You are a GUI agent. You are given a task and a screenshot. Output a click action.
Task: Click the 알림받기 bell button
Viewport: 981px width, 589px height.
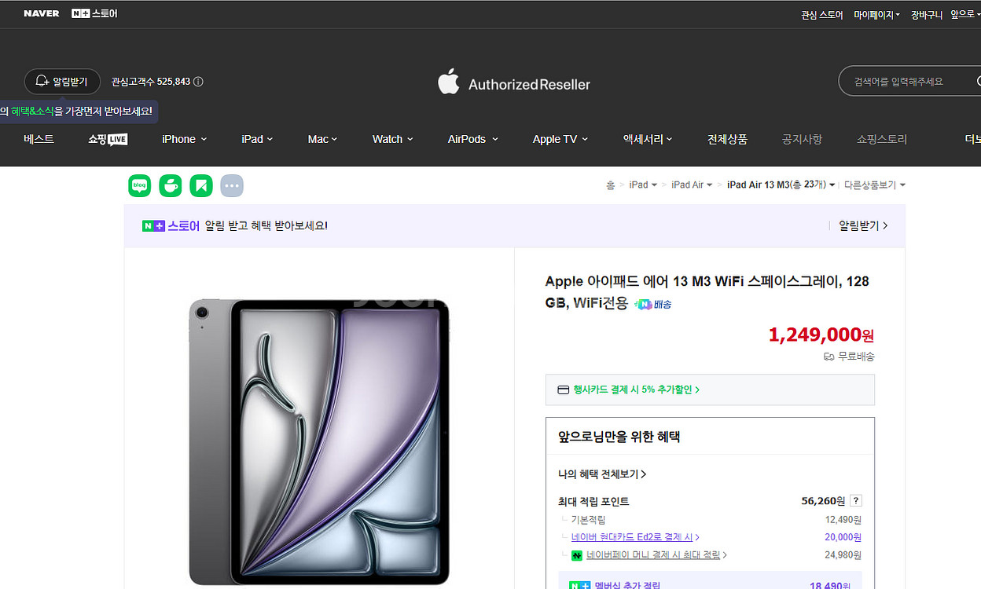coord(62,82)
